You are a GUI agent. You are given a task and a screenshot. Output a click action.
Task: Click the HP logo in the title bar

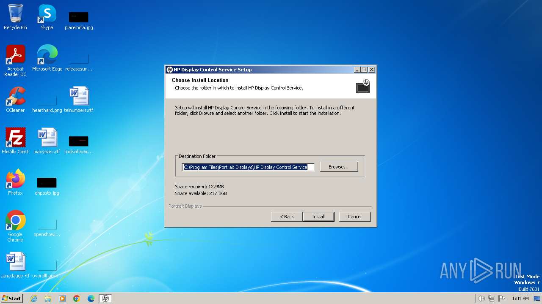[x=169, y=70]
